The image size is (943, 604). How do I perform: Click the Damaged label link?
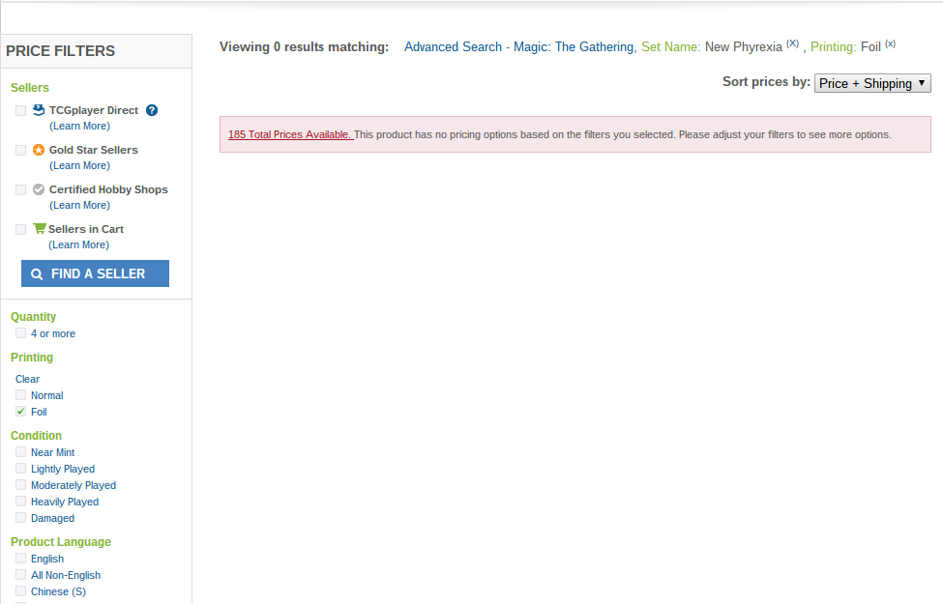[52, 518]
